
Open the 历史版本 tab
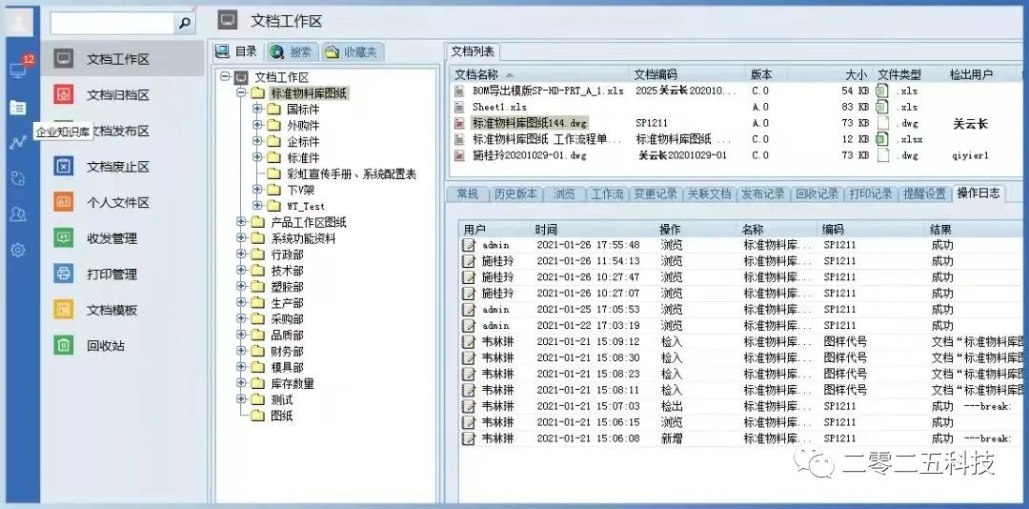515,193
